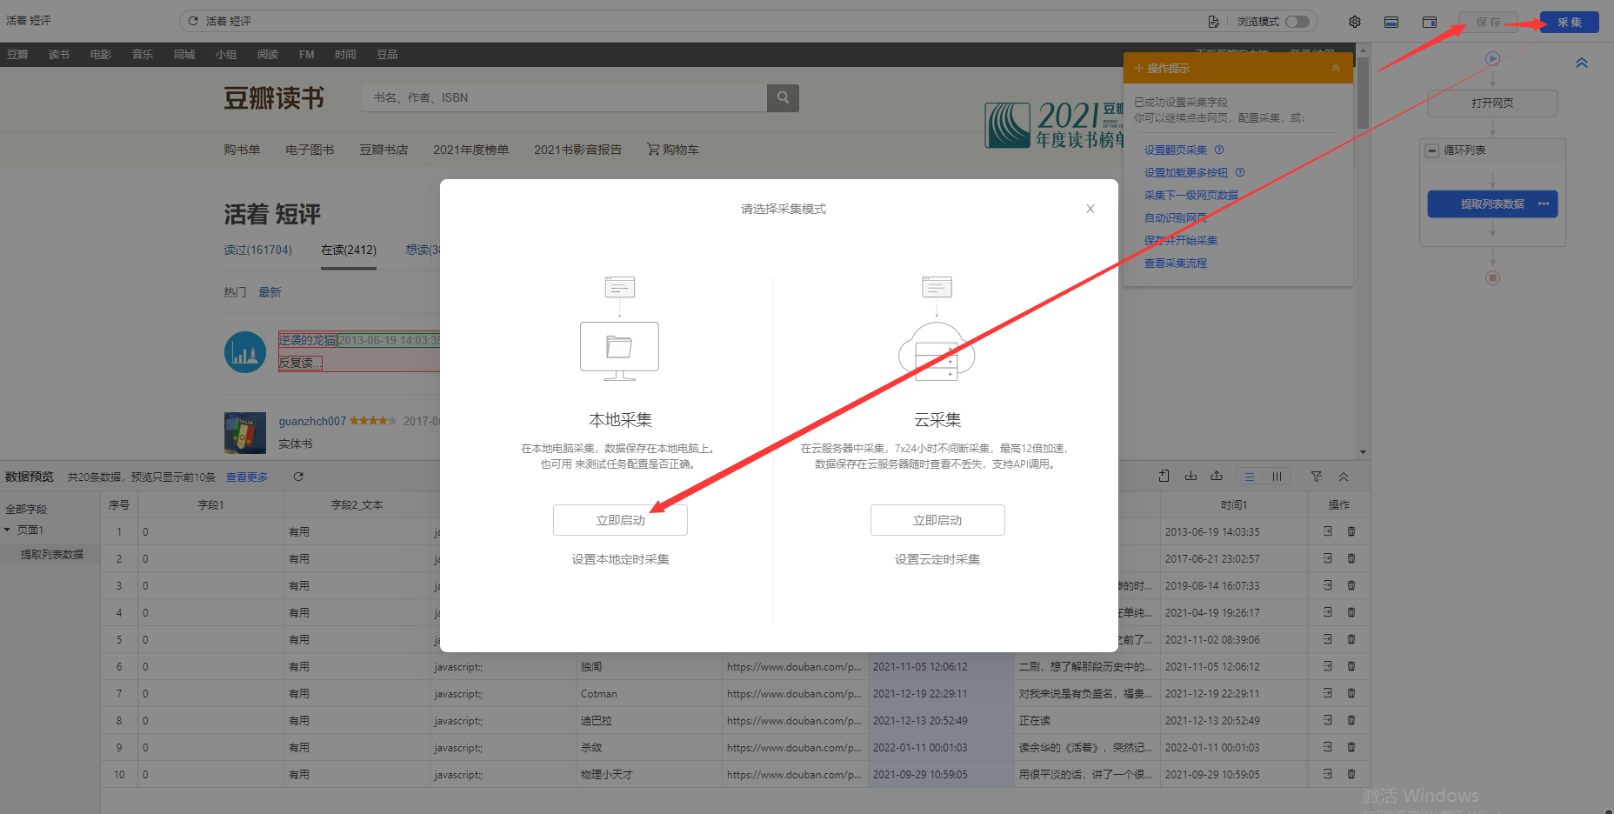
Task: Collapse the 操作提示 tips panel
Action: click(x=1336, y=68)
